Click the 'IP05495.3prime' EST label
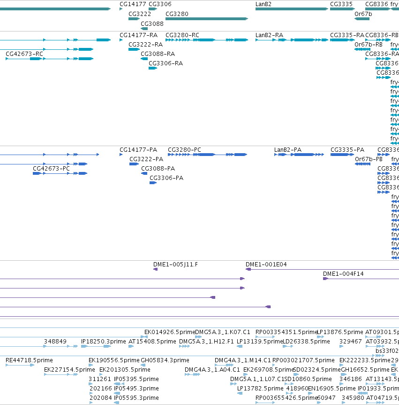Viewport: 399px width, 405px height. [136, 388]
